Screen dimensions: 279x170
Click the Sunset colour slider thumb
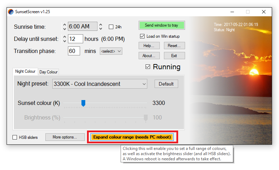[x=83, y=103]
